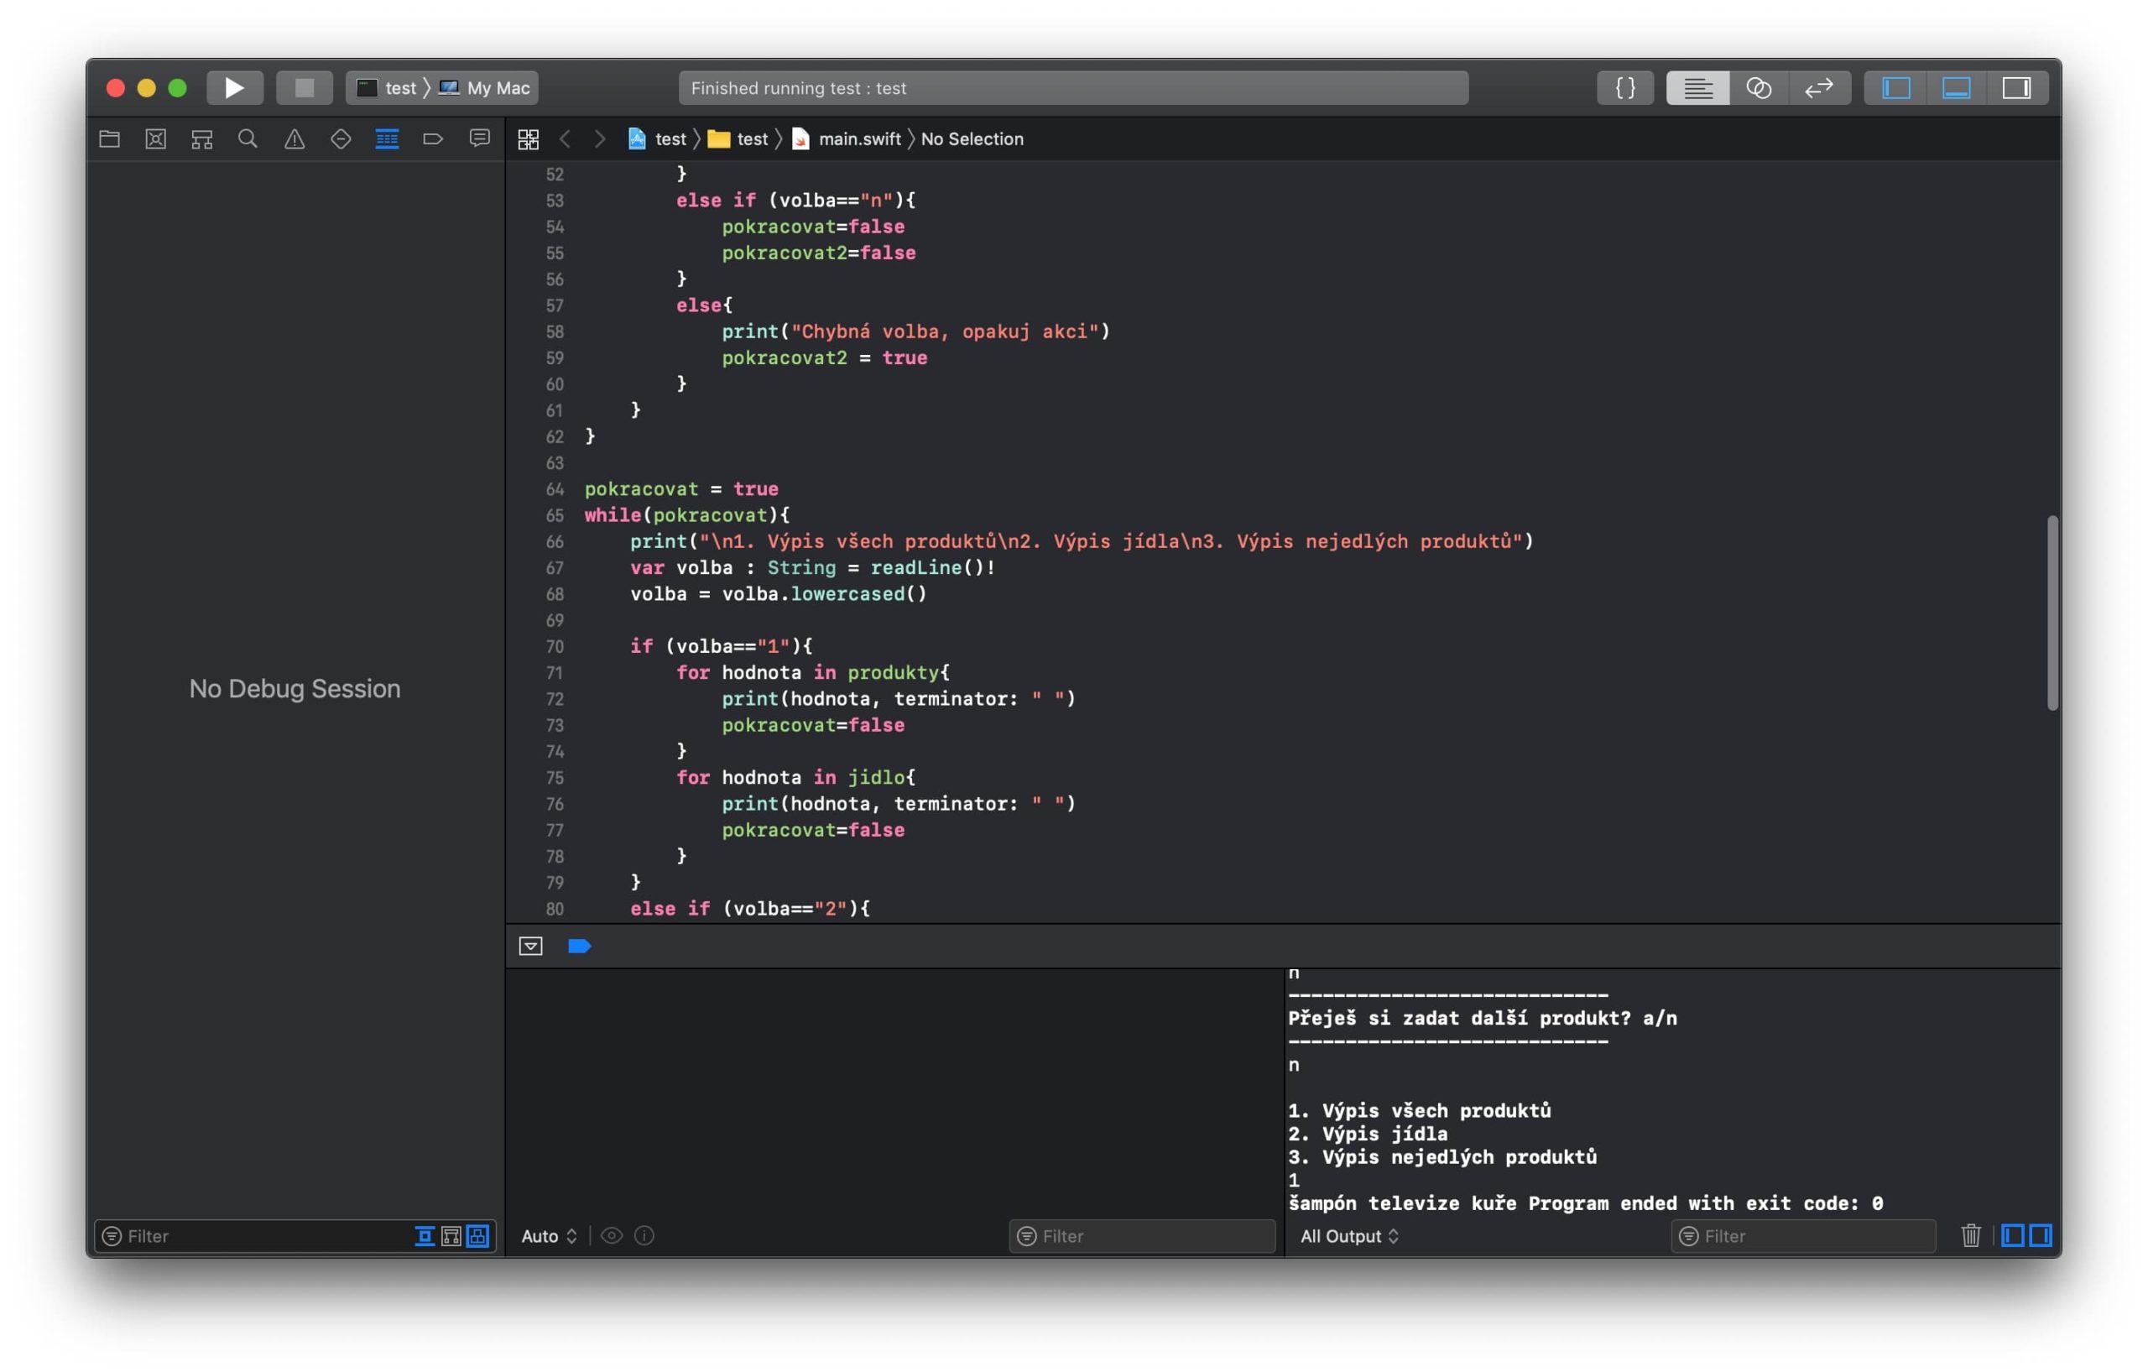The width and height of the screenshot is (2148, 1372).
Task: Run the project with the Play button
Action: point(235,87)
